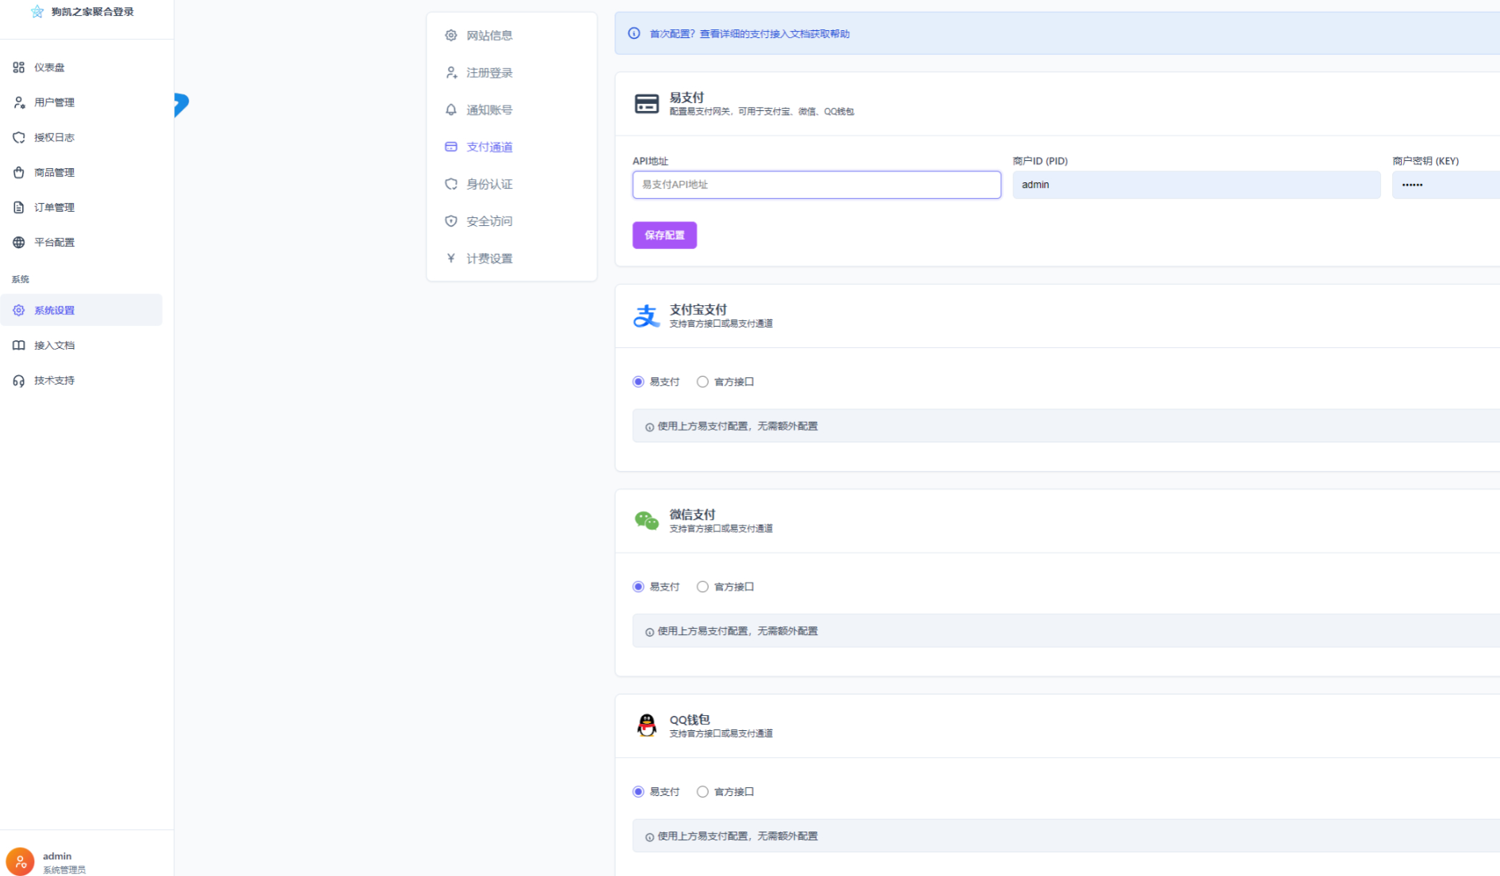Click the 易支付 credit card icon

click(647, 104)
